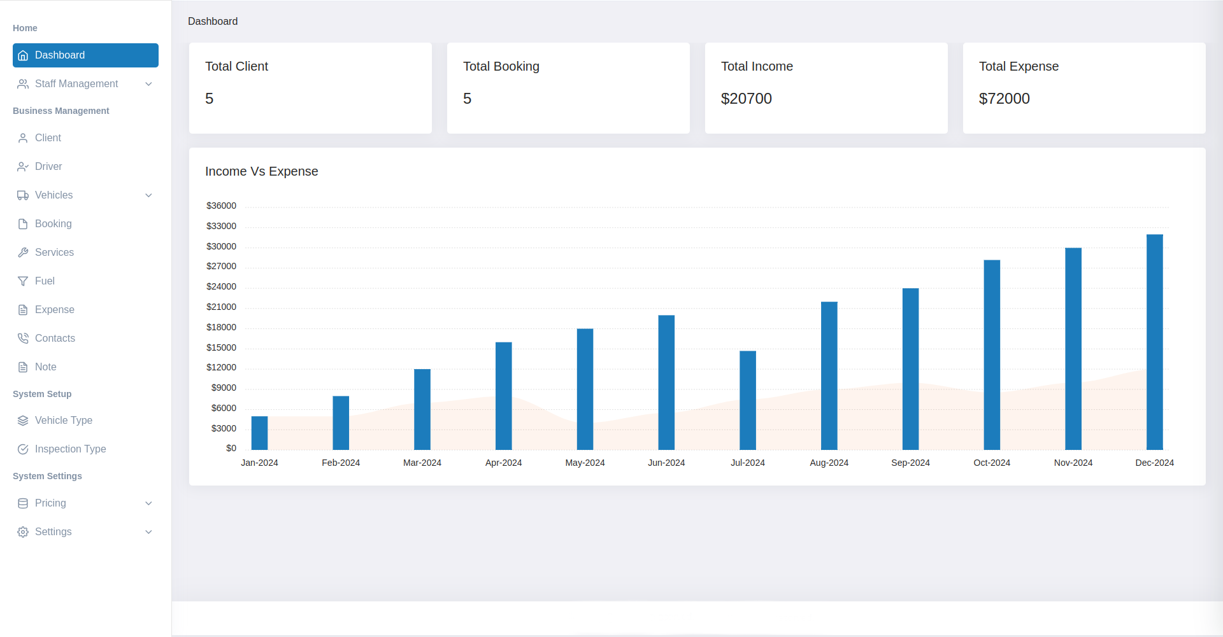Click the Jul-2024 bar in the chart
The image size is (1223, 637).
[x=747, y=400]
